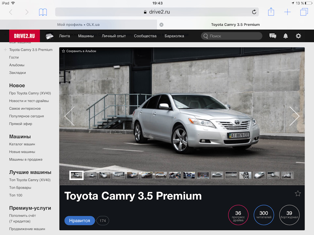This screenshot has width=314, height=235.
Task: Click Toyota Camry 3.5 Premium heading
Action: pos(133,196)
